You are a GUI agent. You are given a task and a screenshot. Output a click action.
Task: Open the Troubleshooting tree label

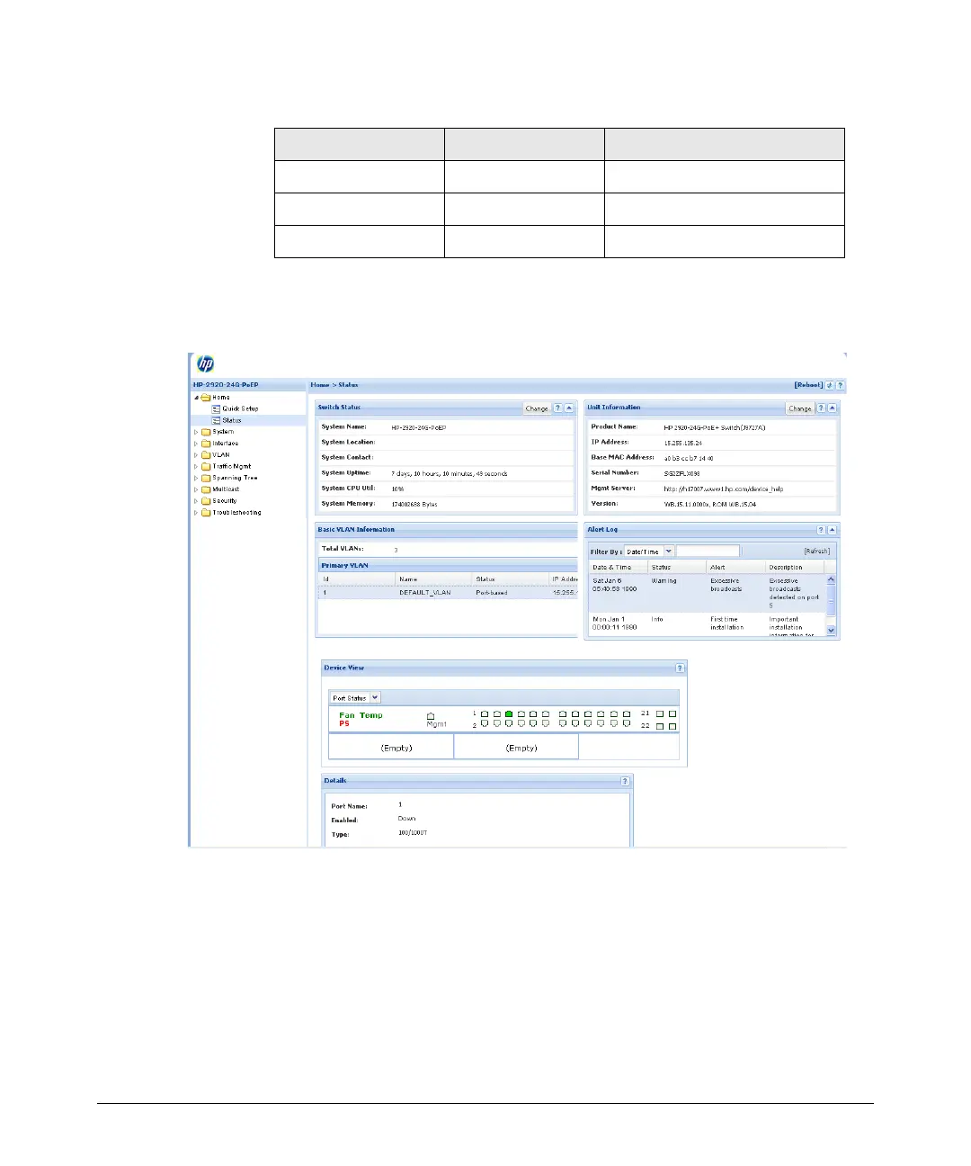click(236, 513)
